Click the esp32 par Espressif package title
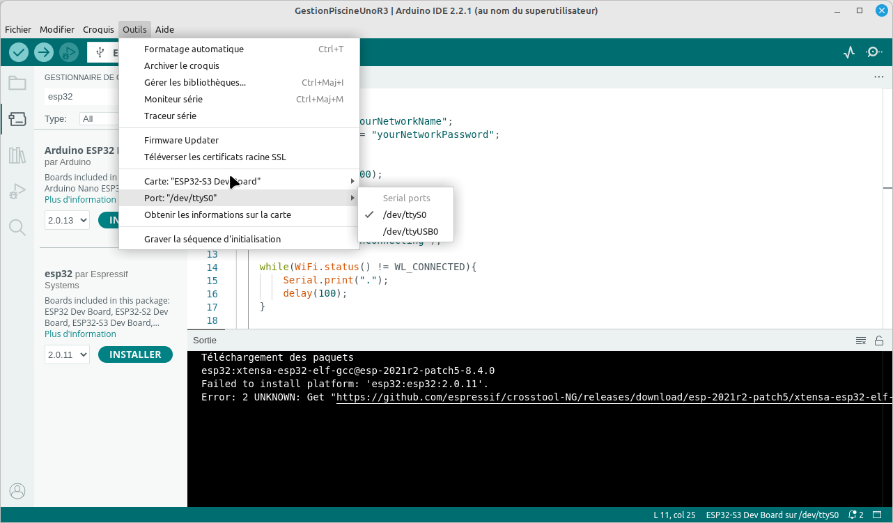This screenshot has height=523, width=893. pyautogui.click(x=86, y=279)
